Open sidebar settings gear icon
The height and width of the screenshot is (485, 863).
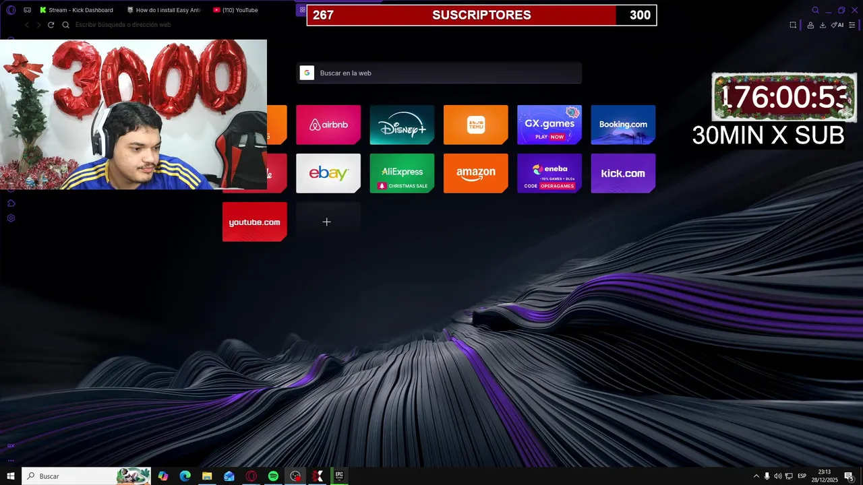tap(11, 218)
